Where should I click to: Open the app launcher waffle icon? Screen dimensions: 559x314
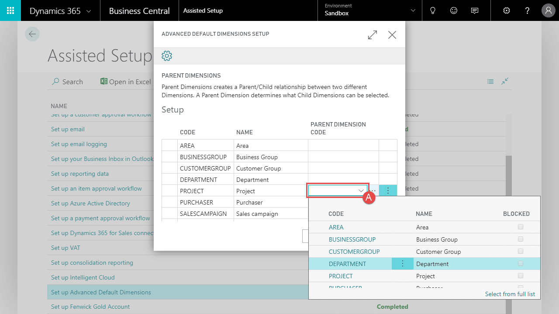[10, 10]
